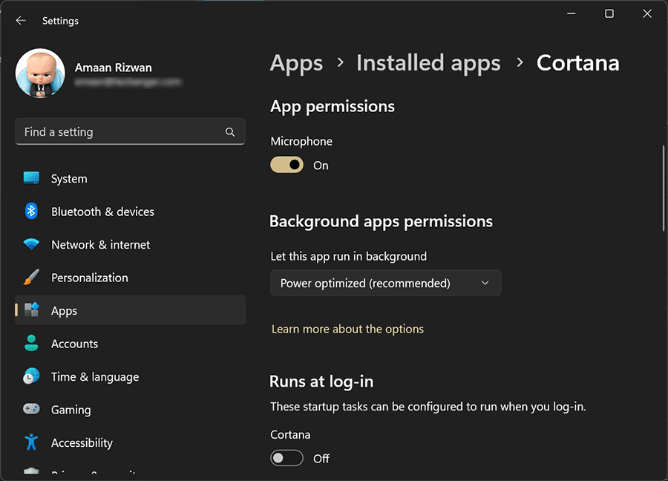The image size is (668, 481).
Task: Open System settings
Action: pos(130,178)
